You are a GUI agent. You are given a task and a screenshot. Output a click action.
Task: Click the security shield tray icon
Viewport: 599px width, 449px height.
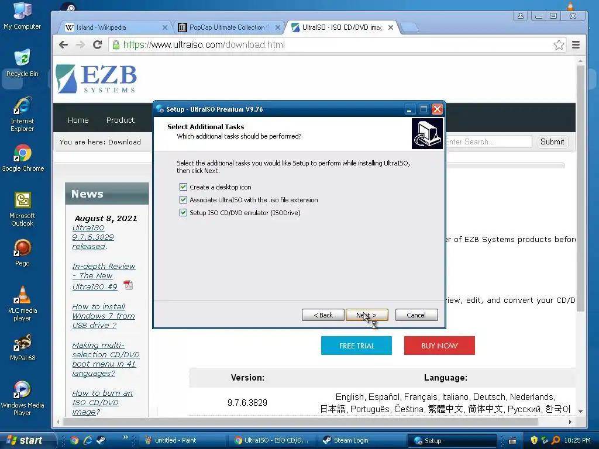pyautogui.click(x=534, y=440)
